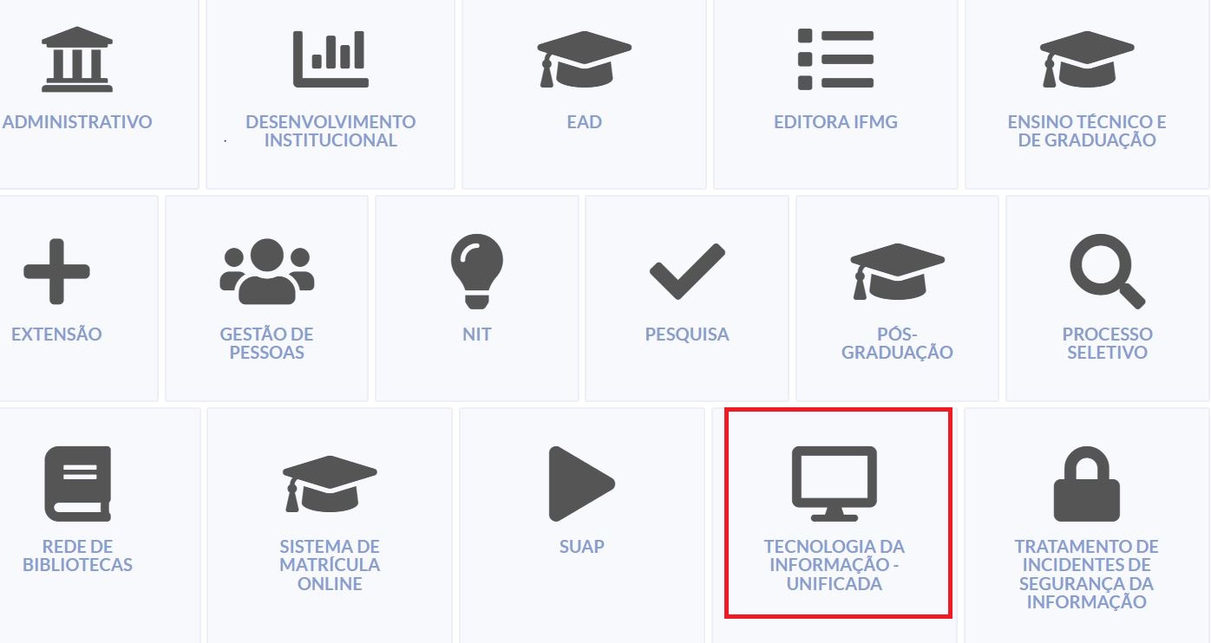This screenshot has width=1211, height=643.
Task: Open the Pós-Graduação text link
Action: [x=897, y=343]
